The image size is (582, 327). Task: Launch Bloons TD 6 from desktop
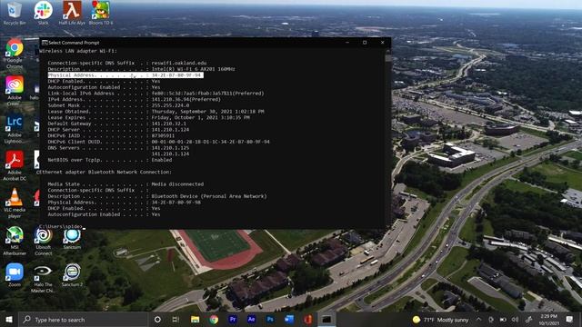(101, 13)
